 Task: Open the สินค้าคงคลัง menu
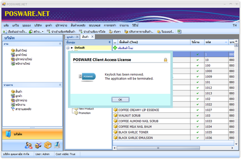[78, 25]
